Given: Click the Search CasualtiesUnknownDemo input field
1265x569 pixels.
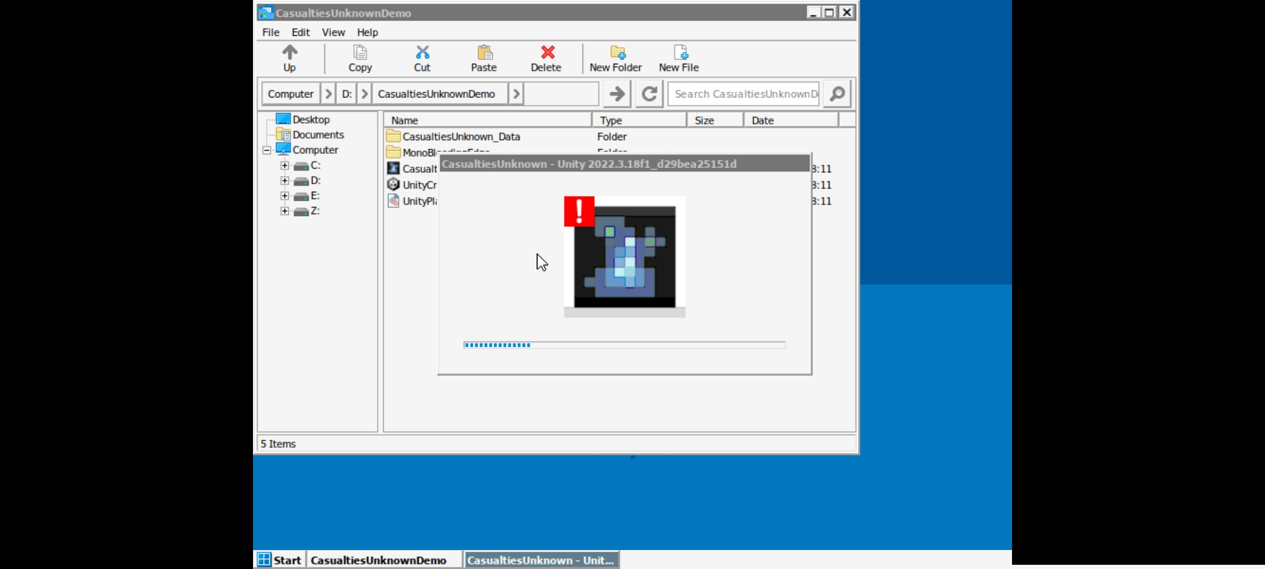Looking at the screenshot, I should click(x=744, y=94).
